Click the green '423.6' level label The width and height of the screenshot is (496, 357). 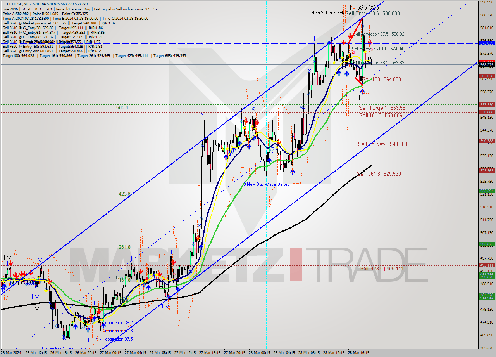point(124,193)
